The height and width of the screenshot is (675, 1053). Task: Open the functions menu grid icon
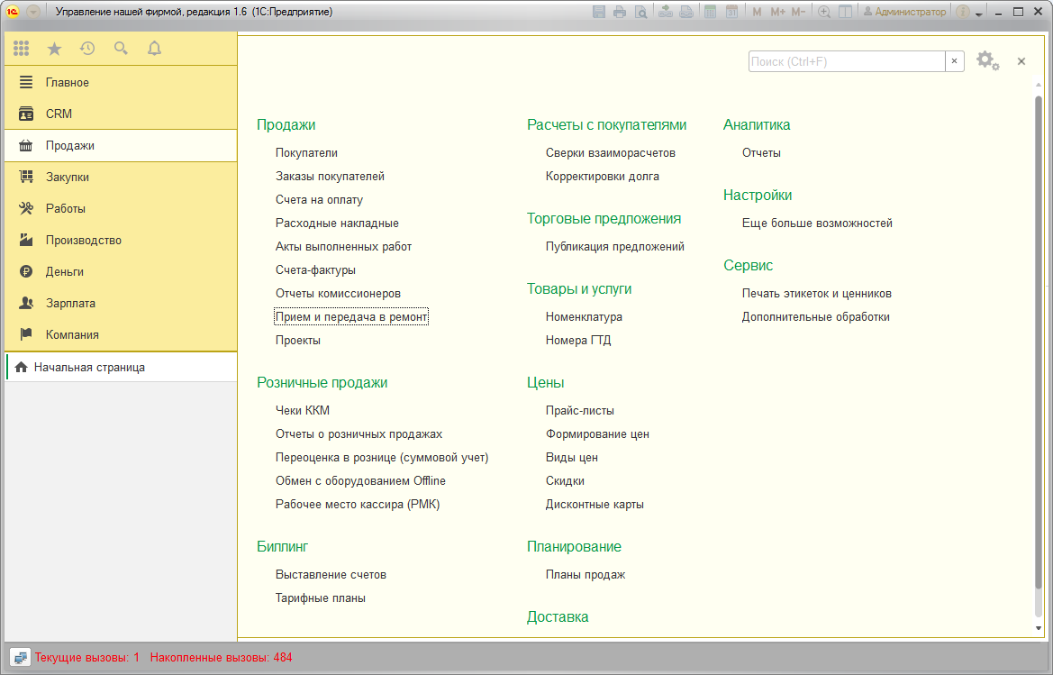pyautogui.click(x=21, y=49)
